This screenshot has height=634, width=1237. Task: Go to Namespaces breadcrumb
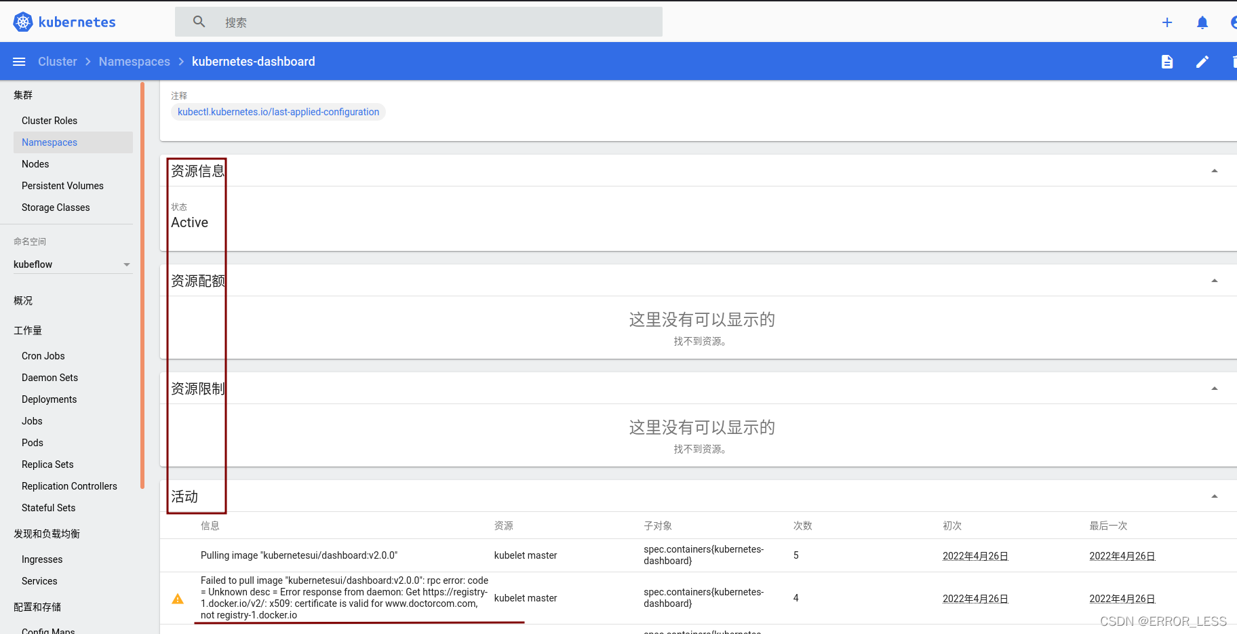[x=134, y=62]
